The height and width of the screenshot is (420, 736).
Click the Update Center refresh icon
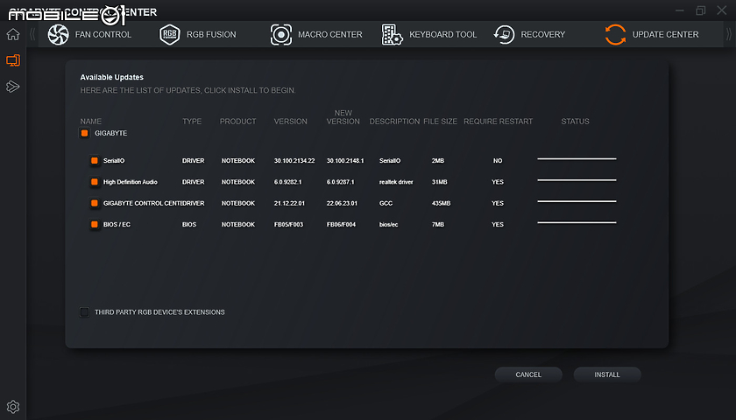[615, 35]
